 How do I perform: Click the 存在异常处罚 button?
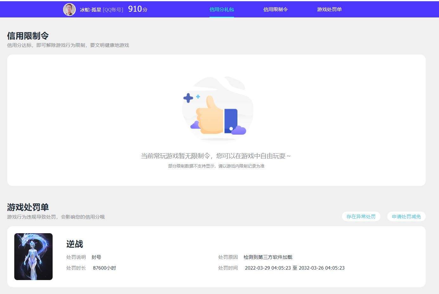tap(361, 216)
